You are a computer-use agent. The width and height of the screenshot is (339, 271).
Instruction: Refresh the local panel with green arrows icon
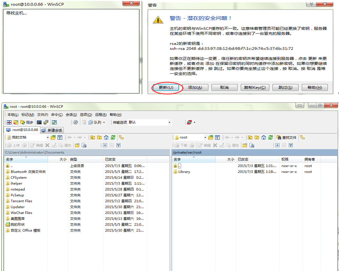113,137
